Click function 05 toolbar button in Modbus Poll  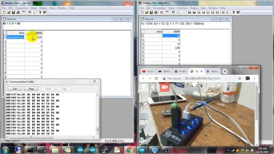[190, 12]
